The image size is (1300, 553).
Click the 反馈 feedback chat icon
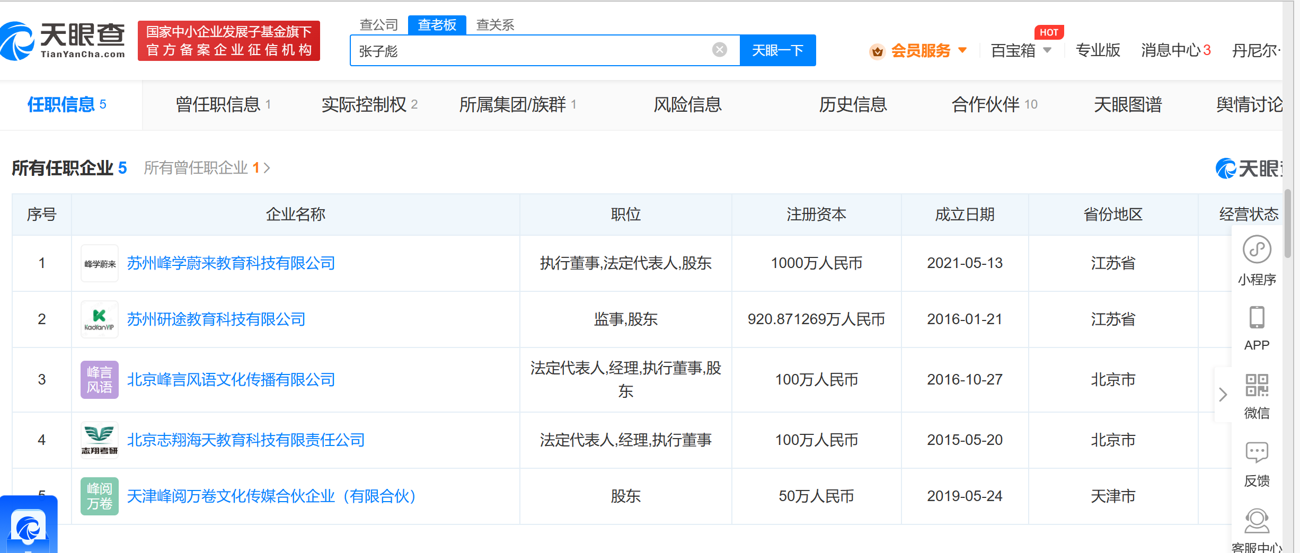(x=1257, y=453)
